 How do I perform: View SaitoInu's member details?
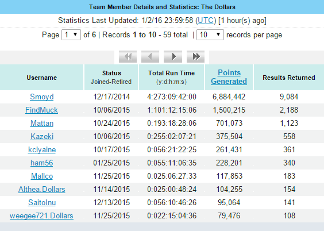[42, 202]
